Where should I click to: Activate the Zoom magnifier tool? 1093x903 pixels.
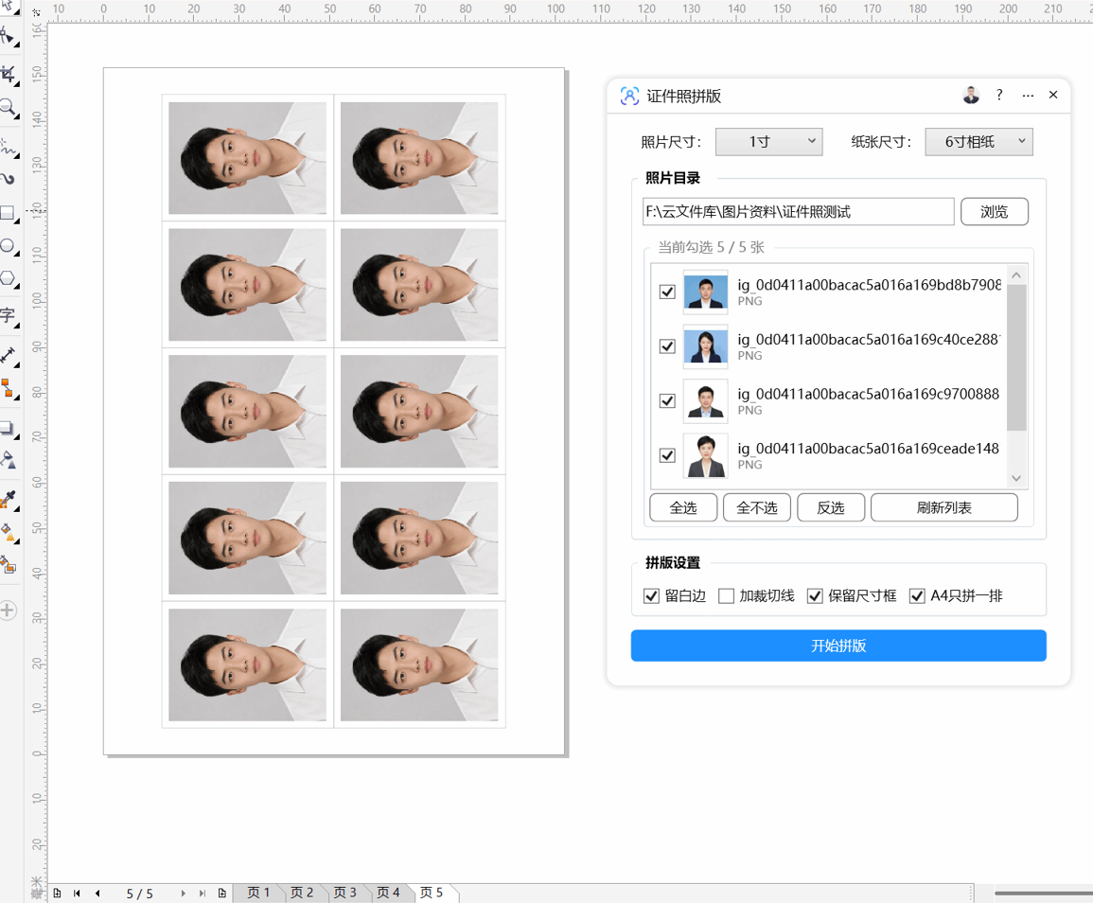[7, 107]
